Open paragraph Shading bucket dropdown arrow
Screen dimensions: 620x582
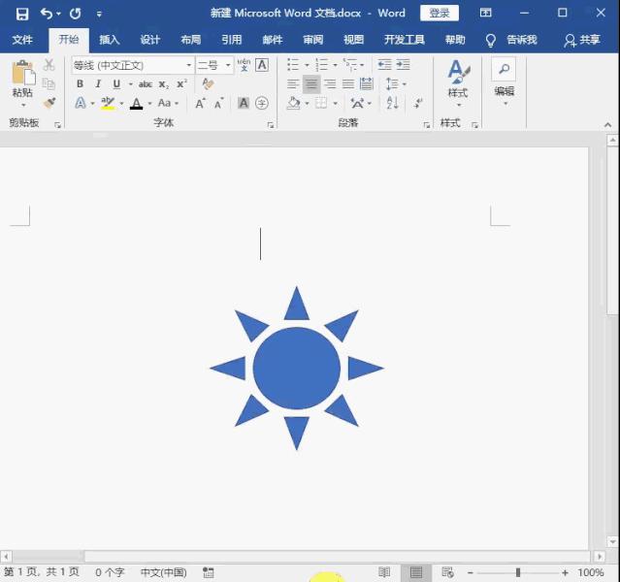coord(307,104)
